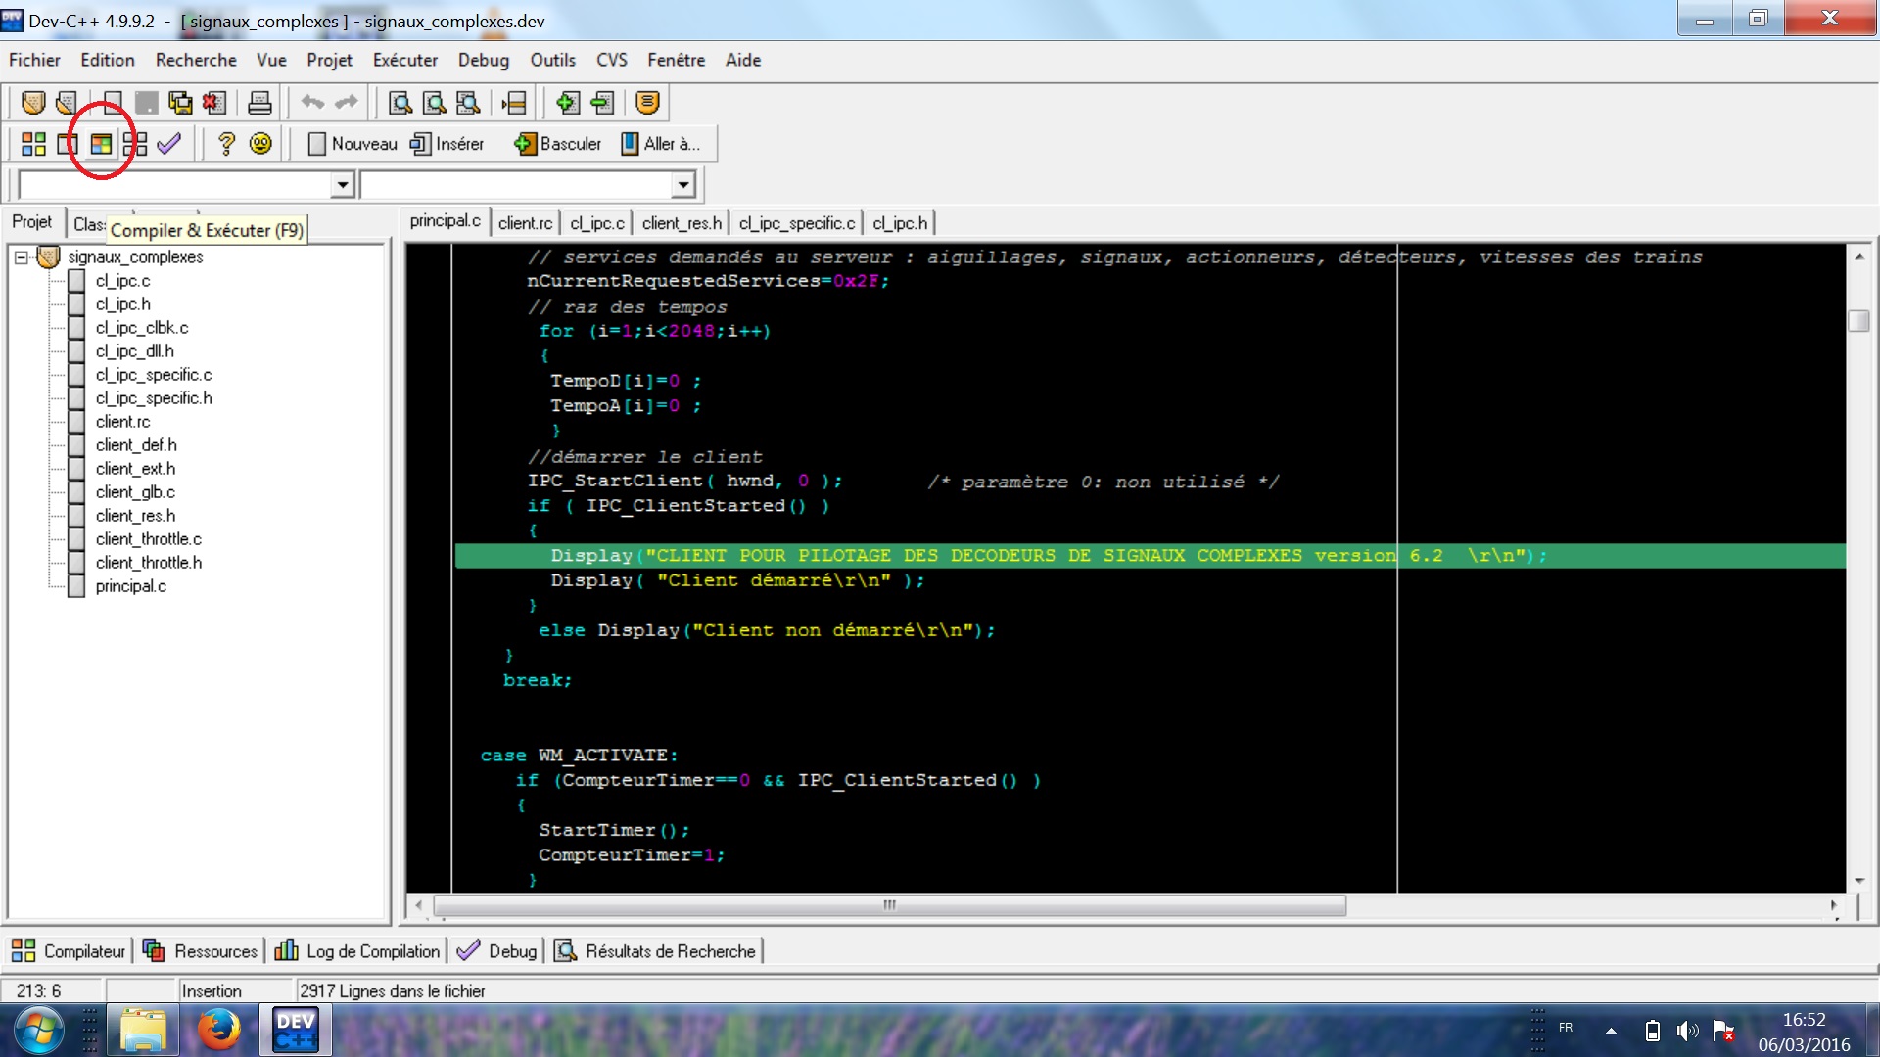1880x1057 pixels.
Task: Switch to the cl_ipc_specific.c editor tab
Action: click(x=797, y=223)
